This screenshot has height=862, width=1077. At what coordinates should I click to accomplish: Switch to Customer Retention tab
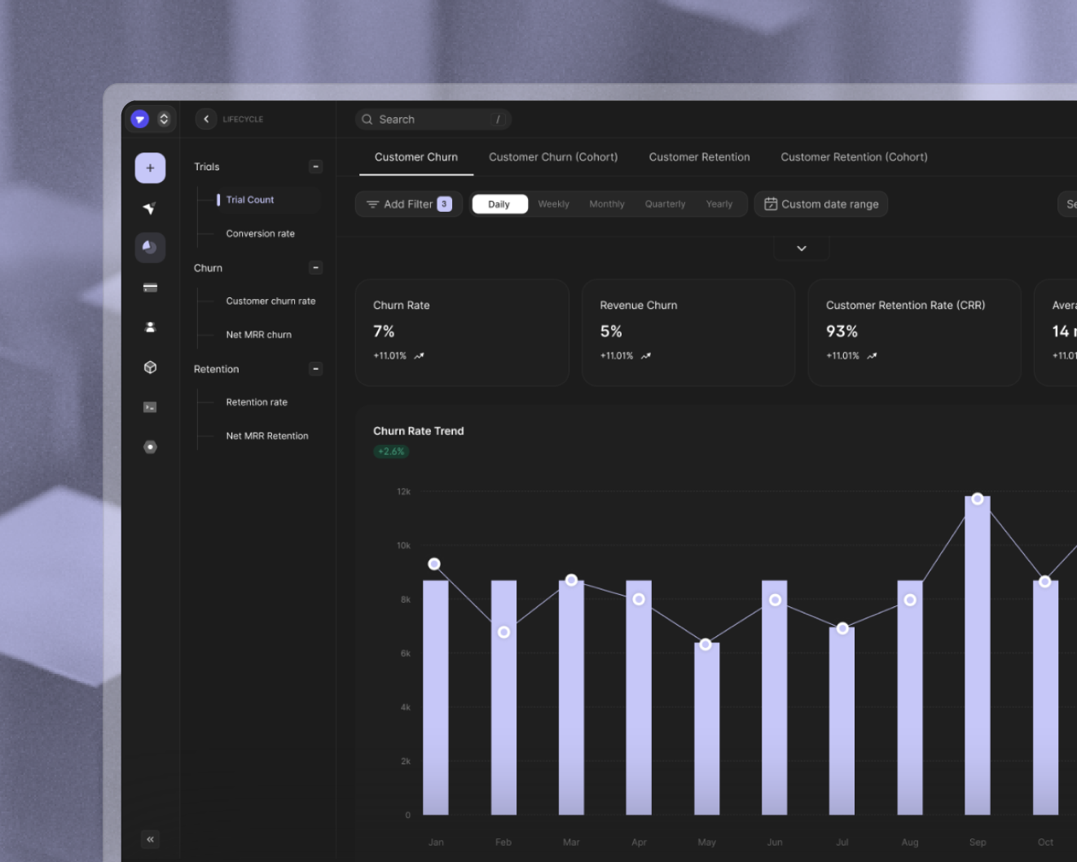[x=699, y=157]
